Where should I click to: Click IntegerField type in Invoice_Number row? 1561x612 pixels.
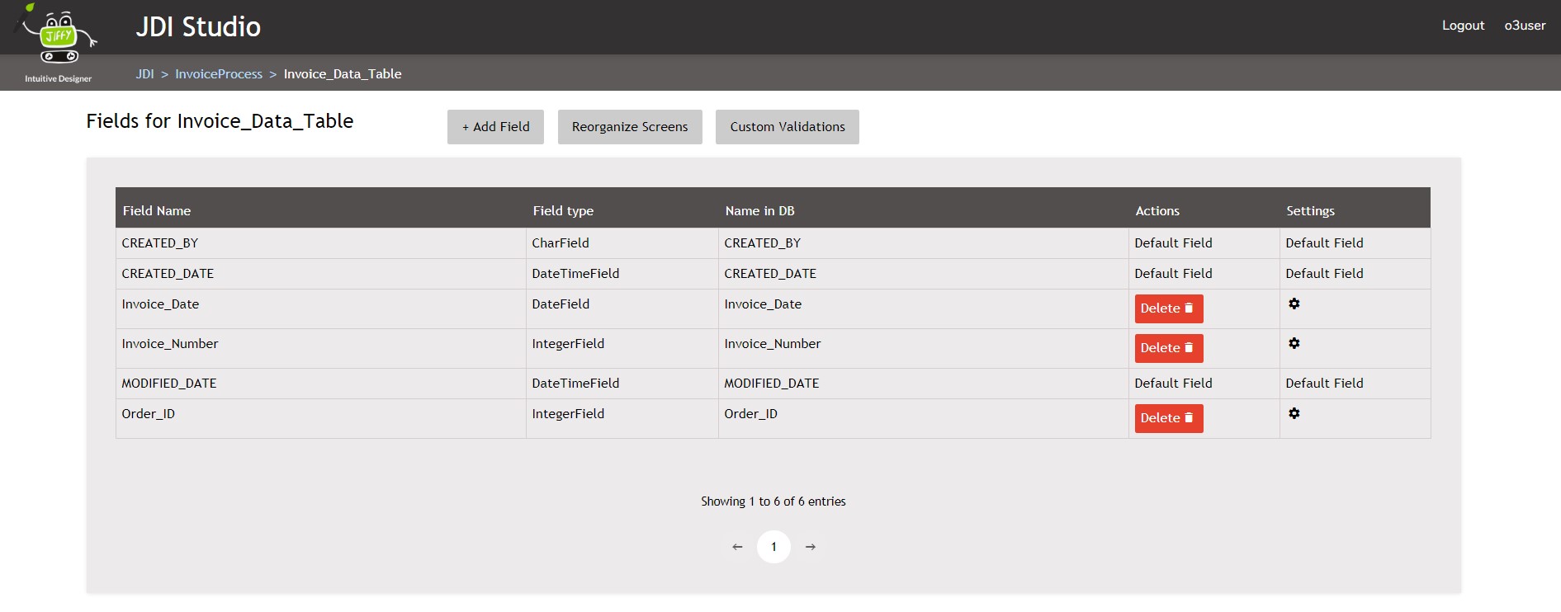click(x=622, y=349)
